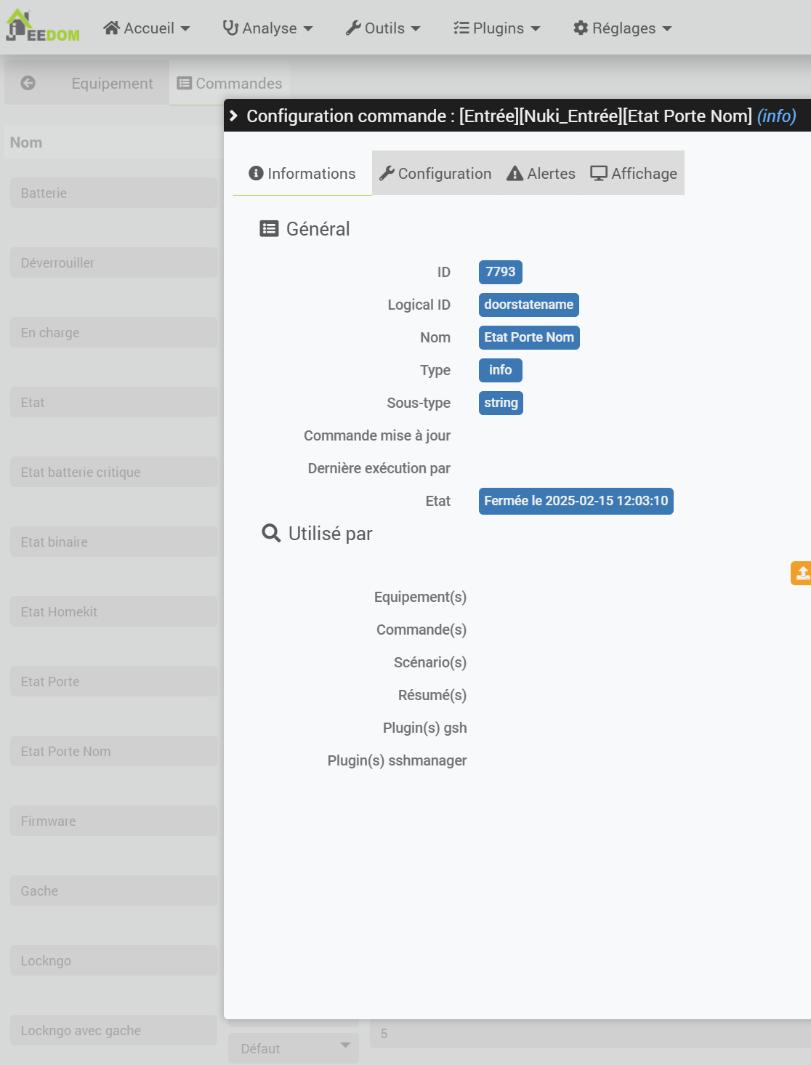Select the Informations tab
The height and width of the screenshot is (1065, 811).
(x=302, y=174)
